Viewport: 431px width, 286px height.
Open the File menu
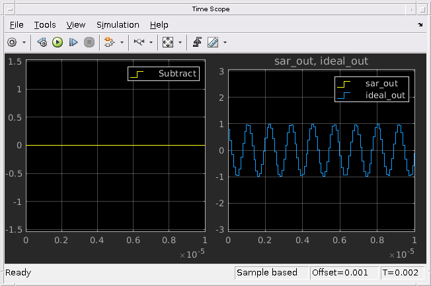[17, 25]
